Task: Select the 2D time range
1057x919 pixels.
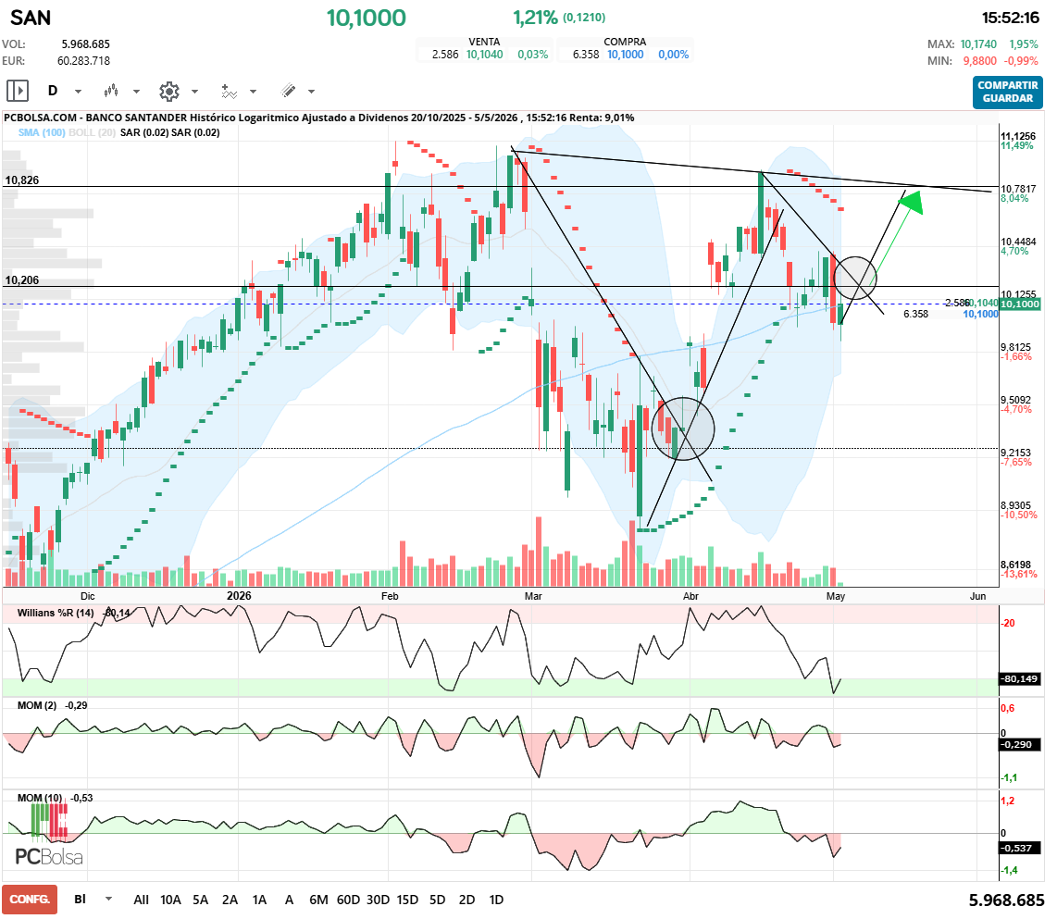Action: coord(466,900)
